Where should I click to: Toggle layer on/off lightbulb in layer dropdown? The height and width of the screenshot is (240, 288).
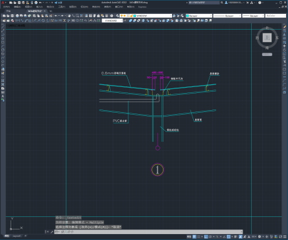coord(121,16)
